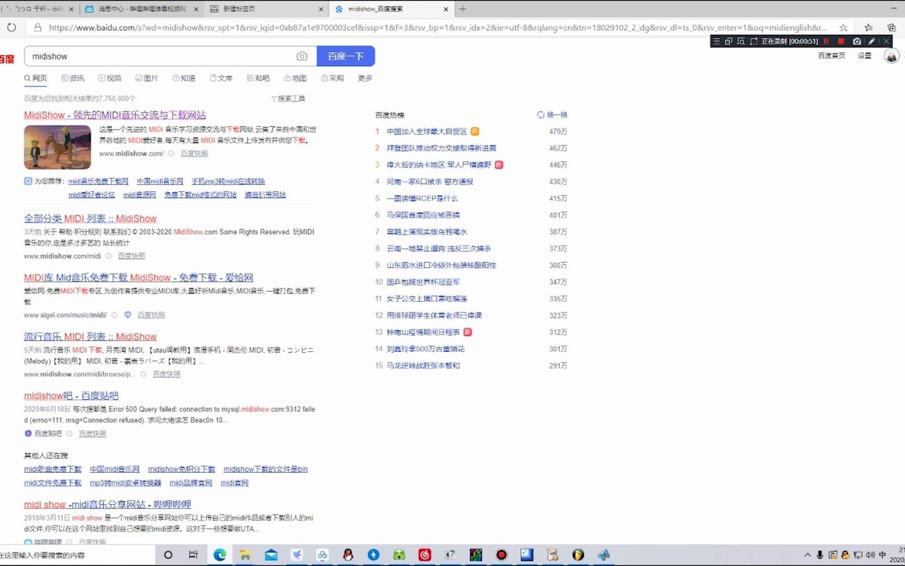Pause the screen recording
The height and width of the screenshot is (566, 905).
(826, 41)
